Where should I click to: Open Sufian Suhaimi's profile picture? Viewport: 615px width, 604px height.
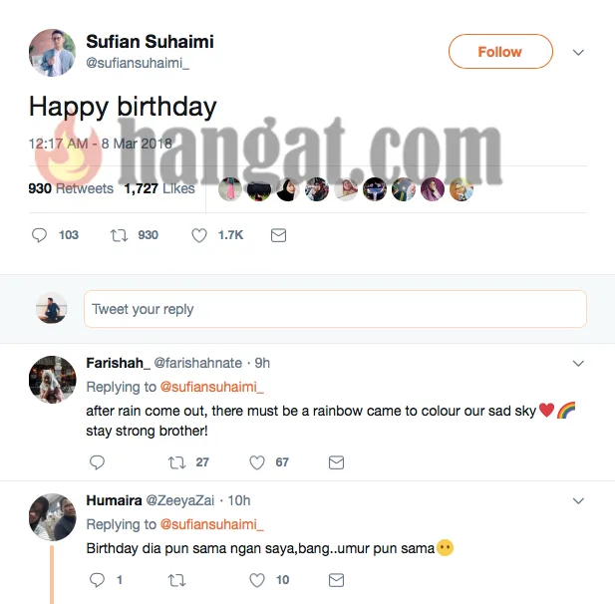52,52
